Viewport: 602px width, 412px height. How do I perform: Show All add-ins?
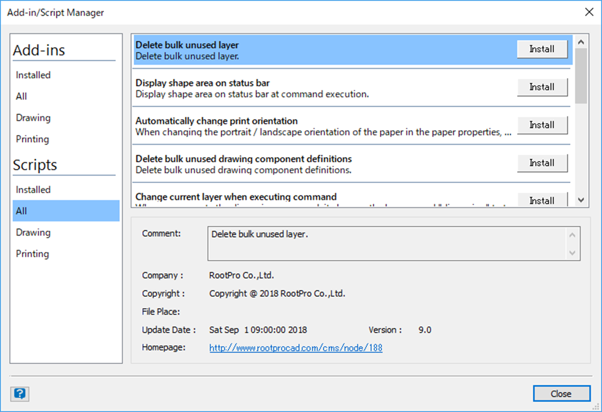coord(21,96)
